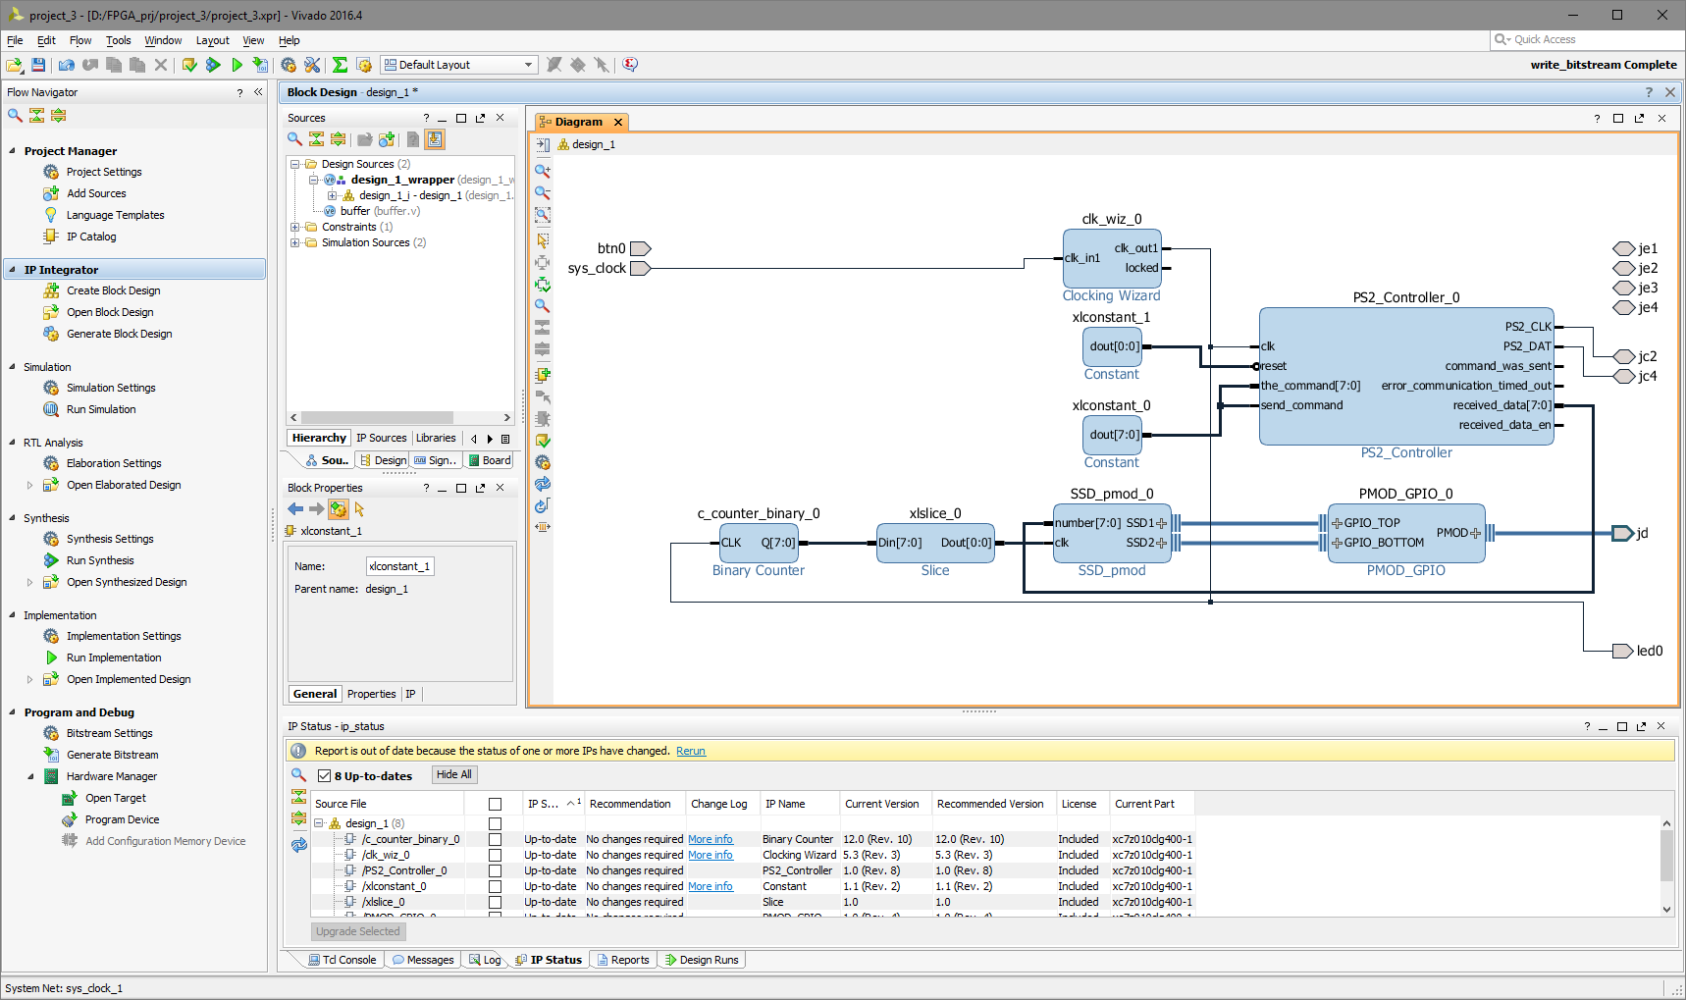Collapse the Project Manager section

(x=12, y=151)
